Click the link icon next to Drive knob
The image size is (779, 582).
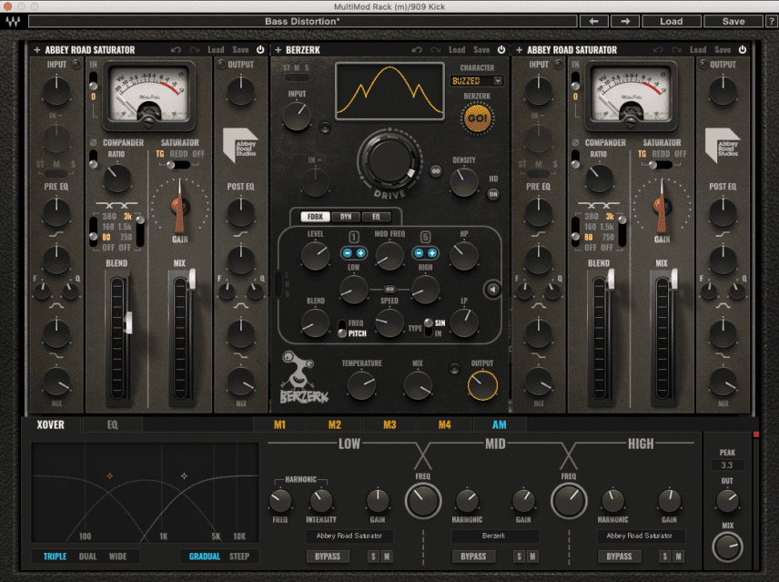[x=436, y=171]
